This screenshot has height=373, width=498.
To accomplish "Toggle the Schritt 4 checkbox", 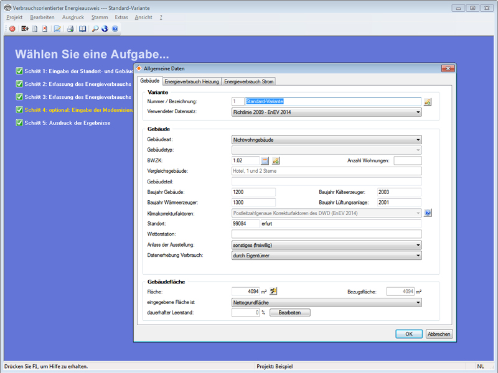I will tap(19, 110).
